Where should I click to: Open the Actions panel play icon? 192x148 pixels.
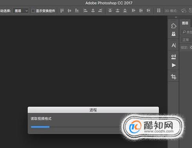[x=174, y=65]
